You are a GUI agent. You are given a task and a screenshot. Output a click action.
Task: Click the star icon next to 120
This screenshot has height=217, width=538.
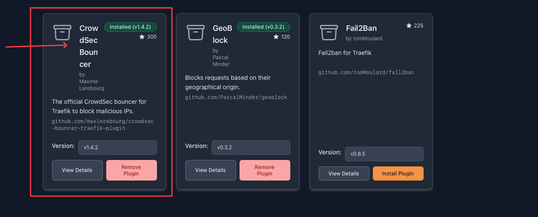pos(276,37)
